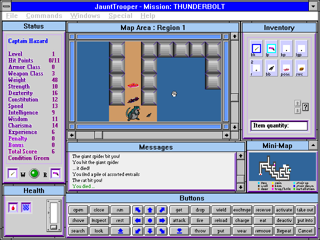Open the Commands menu

pos(44,15)
